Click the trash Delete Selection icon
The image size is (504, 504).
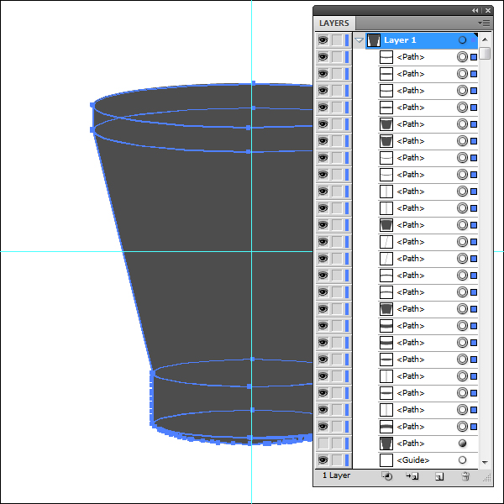465,476
